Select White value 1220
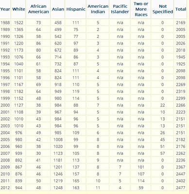 pyautogui.click(x=18, y=43)
